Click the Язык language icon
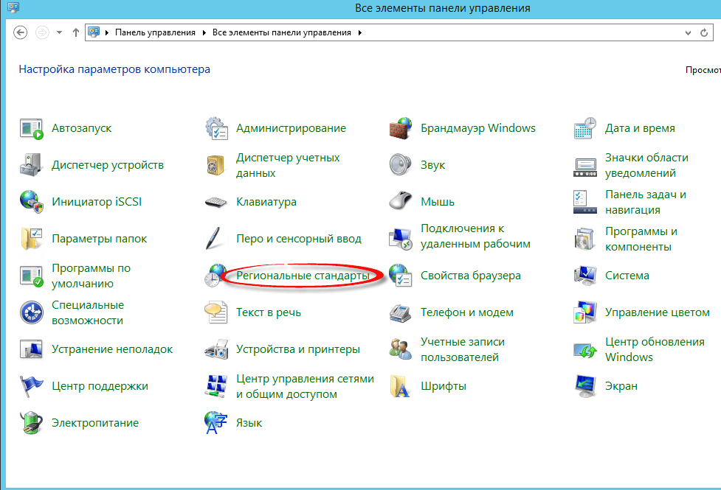 216,422
